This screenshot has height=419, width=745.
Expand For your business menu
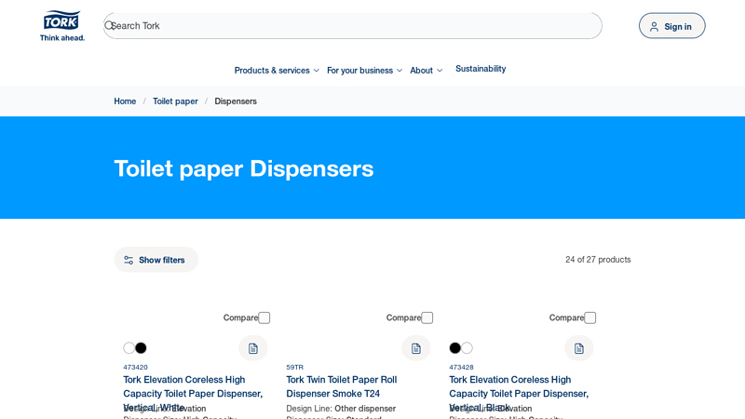[x=364, y=71]
